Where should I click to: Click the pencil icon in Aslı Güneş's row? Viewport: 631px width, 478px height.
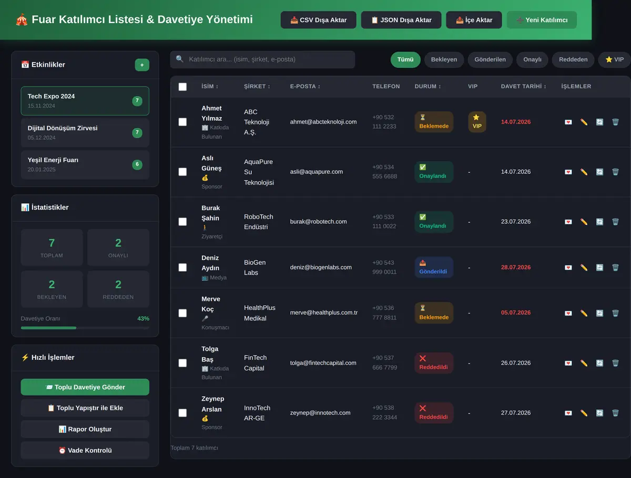pyautogui.click(x=584, y=172)
